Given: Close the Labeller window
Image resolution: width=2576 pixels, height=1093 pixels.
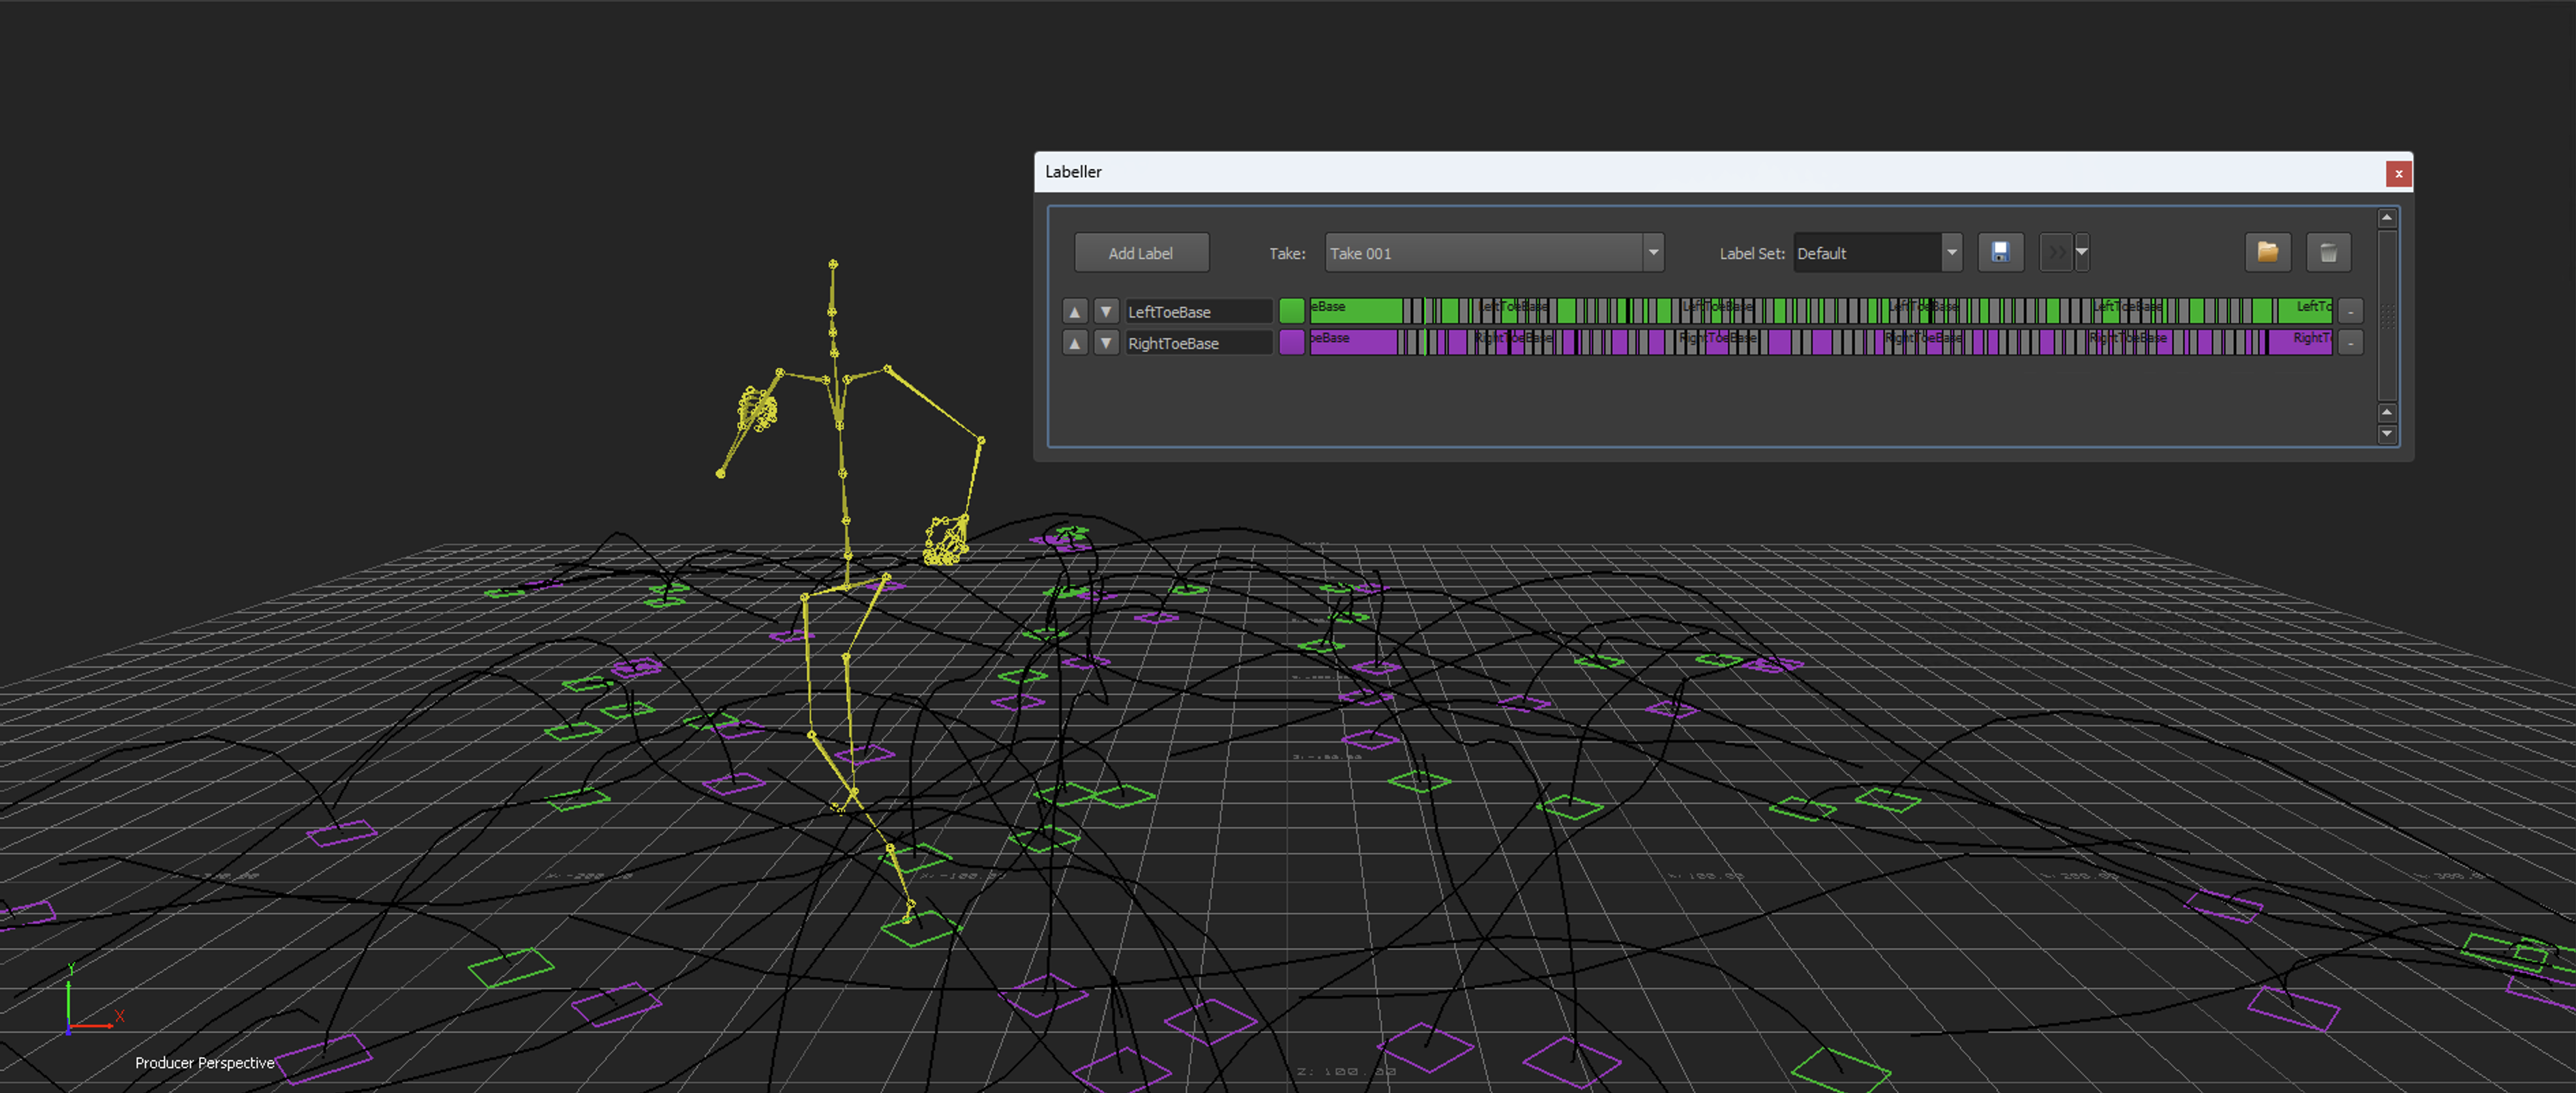Looking at the screenshot, I should tap(2398, 174).
